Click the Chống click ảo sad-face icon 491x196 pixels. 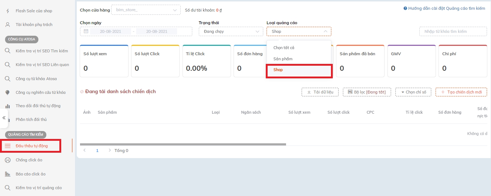click(x=8, y=160)
